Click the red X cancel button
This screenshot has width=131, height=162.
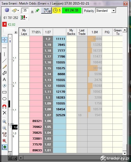pos(5,25)
